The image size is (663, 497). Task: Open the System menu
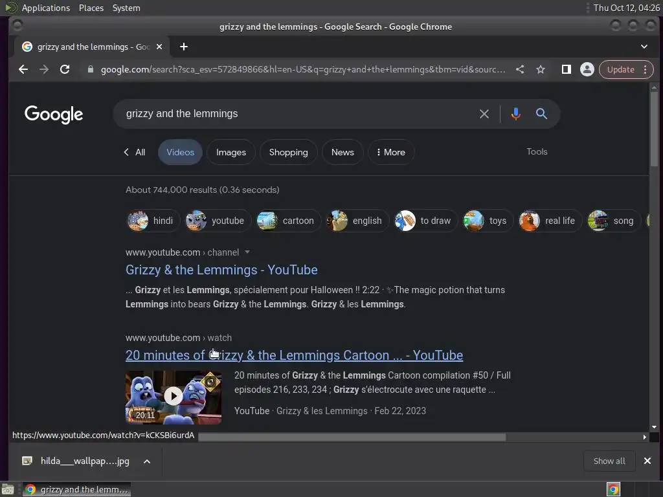point(126,8)
